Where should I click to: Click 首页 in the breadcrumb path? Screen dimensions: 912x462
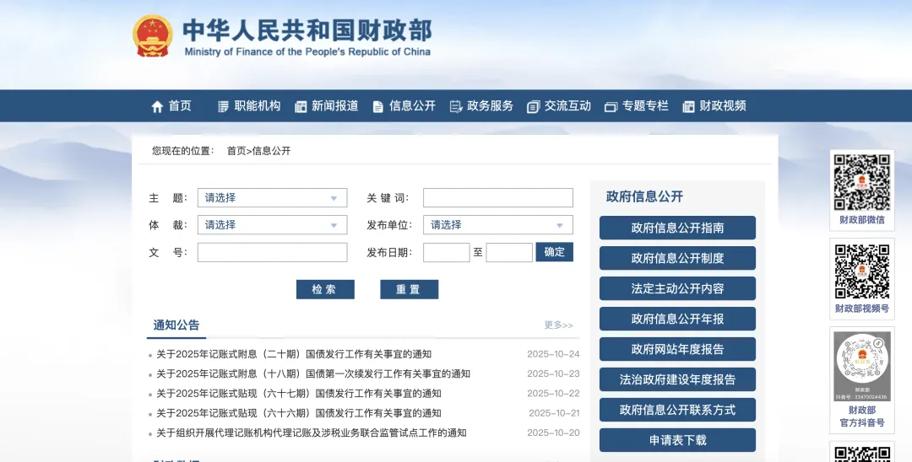[236, 151]
